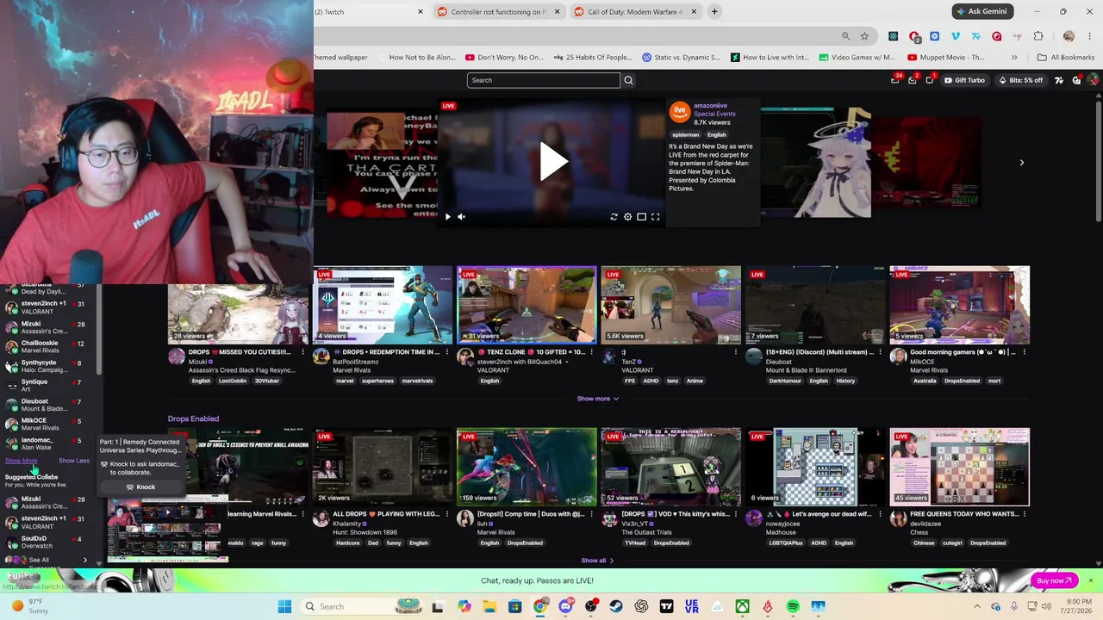Open File Explorer from the taskbar
This screenshot has width=1103, height=620.
point(489,606)
